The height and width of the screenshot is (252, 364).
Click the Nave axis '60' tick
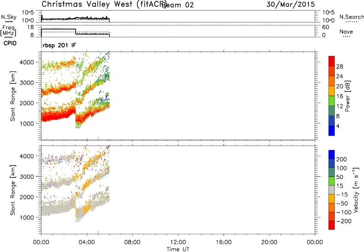(325, 27)
